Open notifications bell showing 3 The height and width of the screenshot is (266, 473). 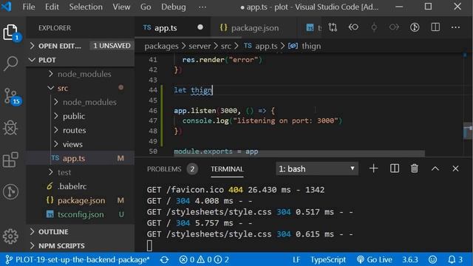click(x=455, y=259)
